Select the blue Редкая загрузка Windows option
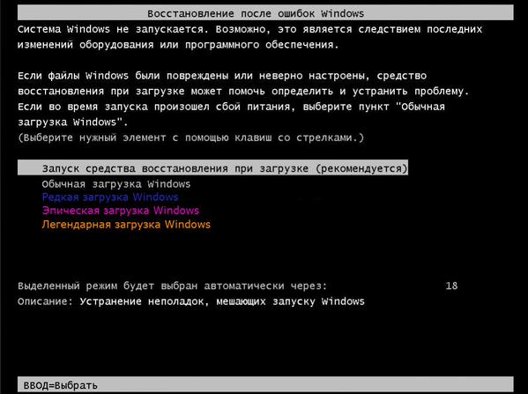Image resolution: width=528 pixels, height=394 pixels. click(x=110, y=197)
